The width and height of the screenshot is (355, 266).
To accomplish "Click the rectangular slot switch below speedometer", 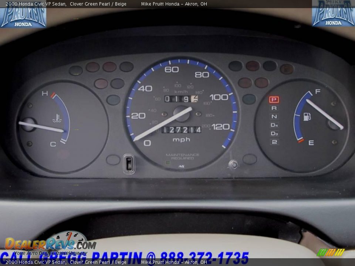I will [129, 164].
